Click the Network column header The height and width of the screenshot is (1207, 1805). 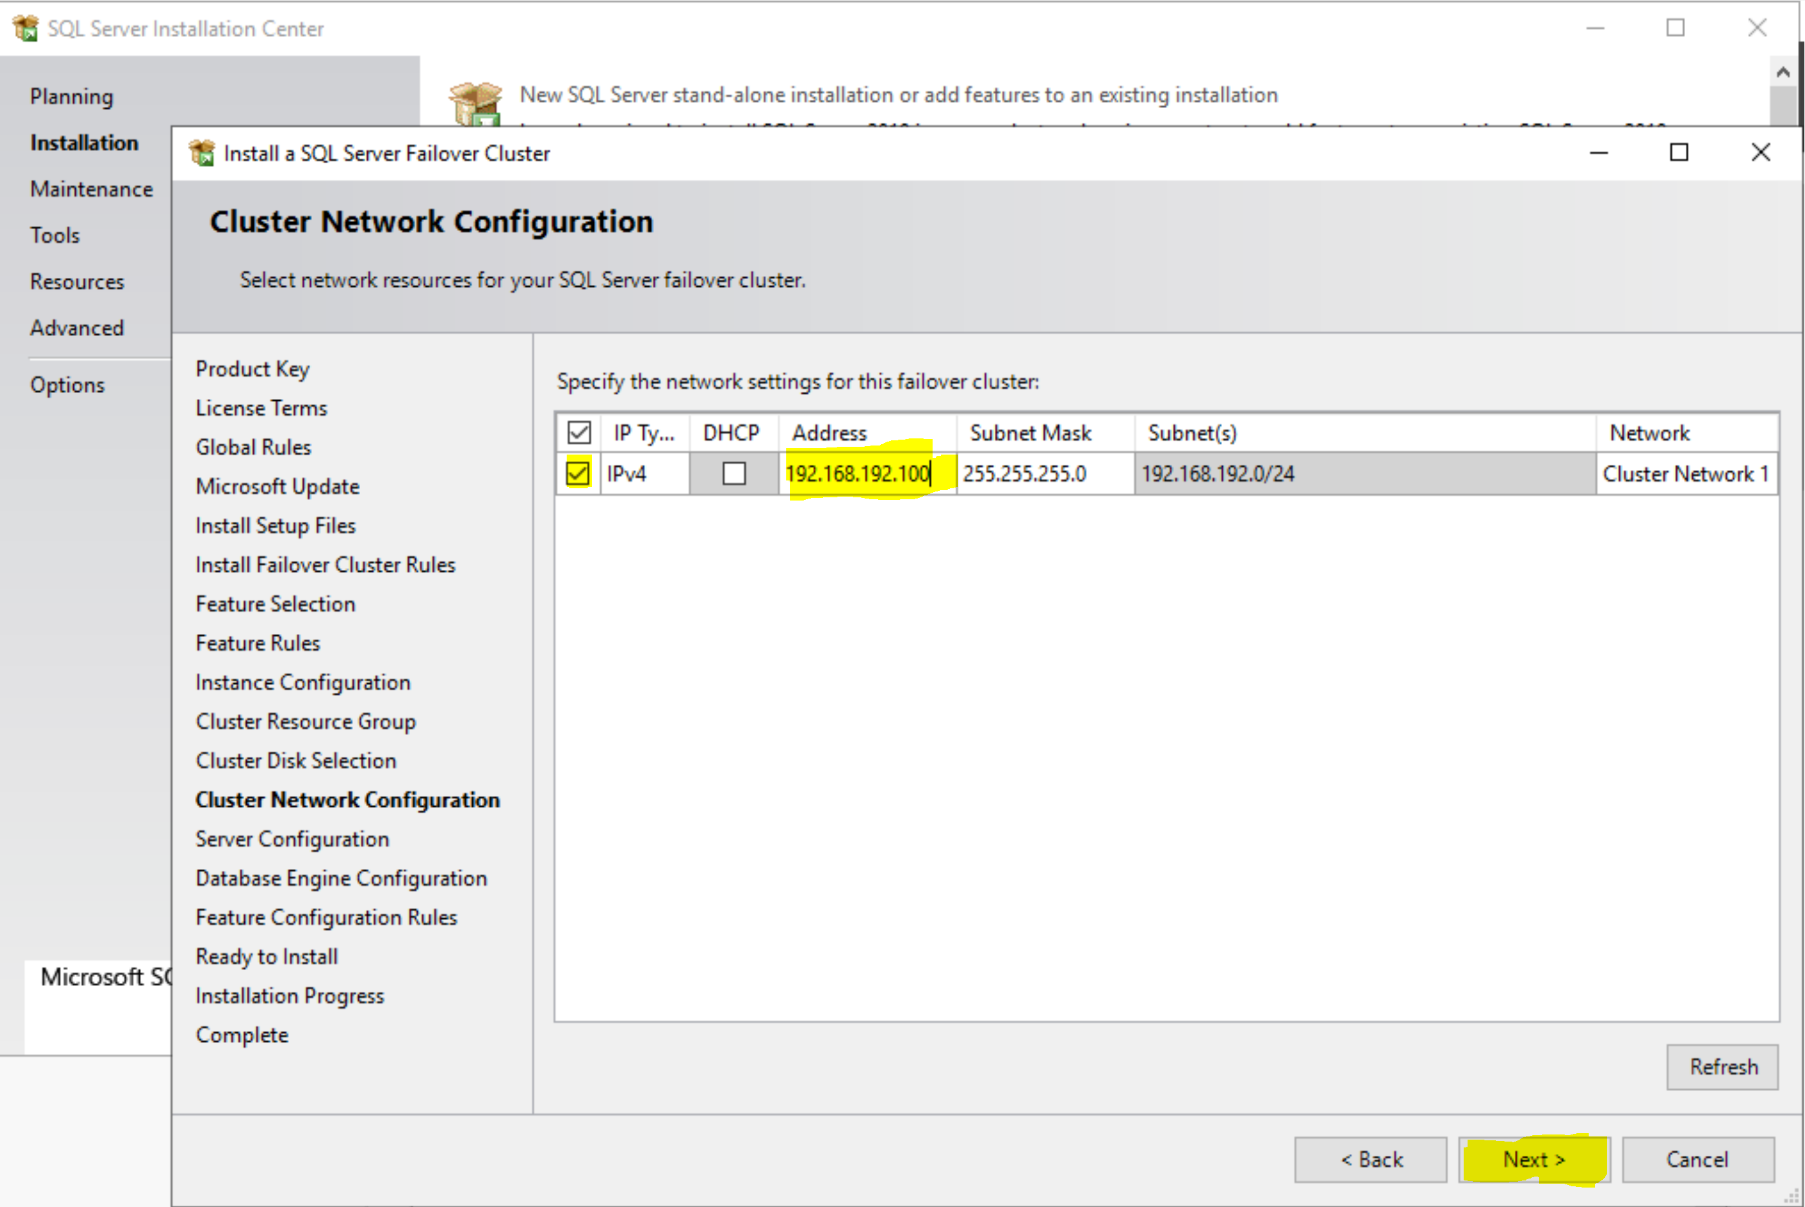1686,433
